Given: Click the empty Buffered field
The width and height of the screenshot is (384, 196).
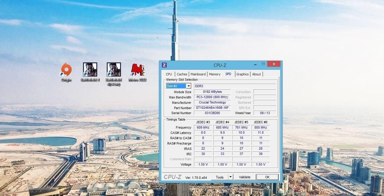Looking at the screenshot, I should point(265,103).
